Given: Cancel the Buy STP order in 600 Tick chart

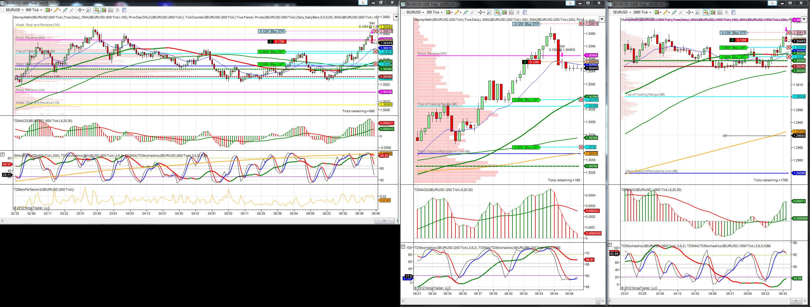Looking at the screenshot, I should pyautogui.click(x=375, y=31).
